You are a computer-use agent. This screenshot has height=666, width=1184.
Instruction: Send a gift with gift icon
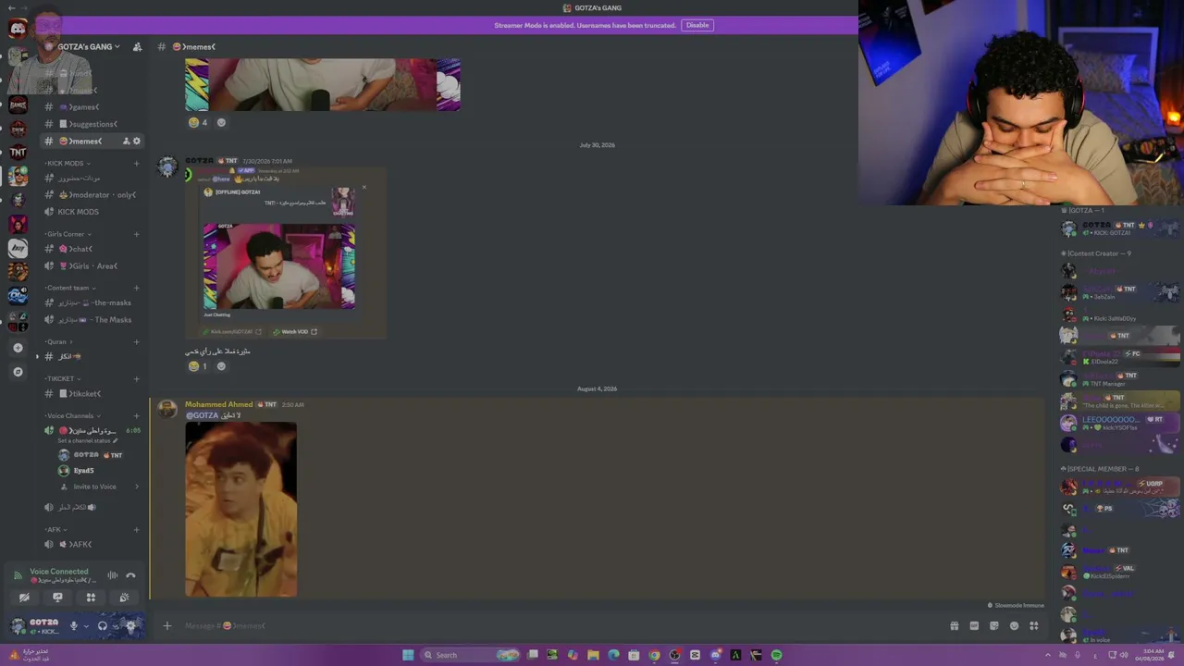954,626
